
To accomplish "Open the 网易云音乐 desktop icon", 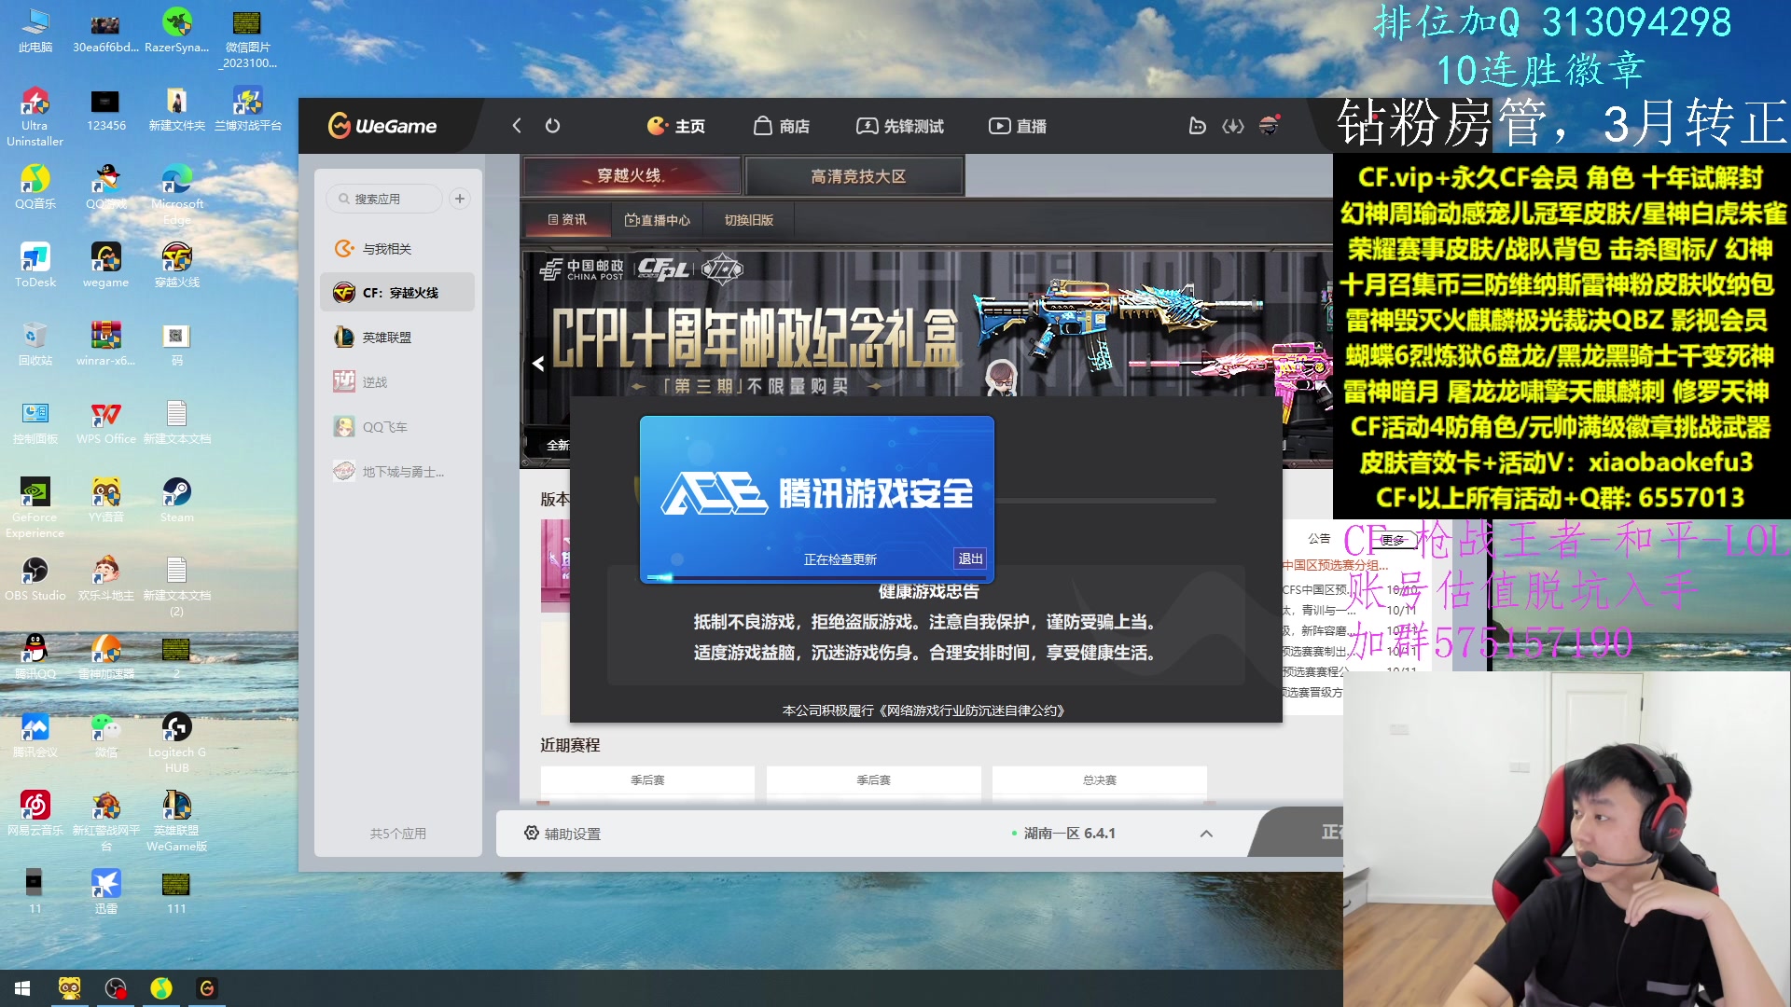I will pos(35,814).
